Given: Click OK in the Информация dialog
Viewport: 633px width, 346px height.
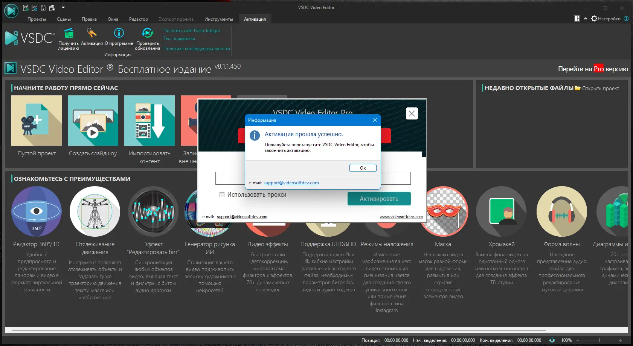Looking at the screenshot, I should pyautogui.click(x=363, y=168).
